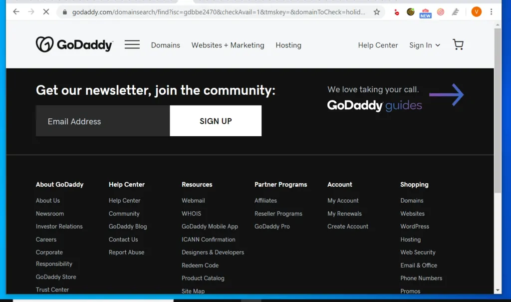Image resolution: width=511 pixels, height=302 pixels.
Task: Open the orange V profile avatar
Action: coord(476,12)
